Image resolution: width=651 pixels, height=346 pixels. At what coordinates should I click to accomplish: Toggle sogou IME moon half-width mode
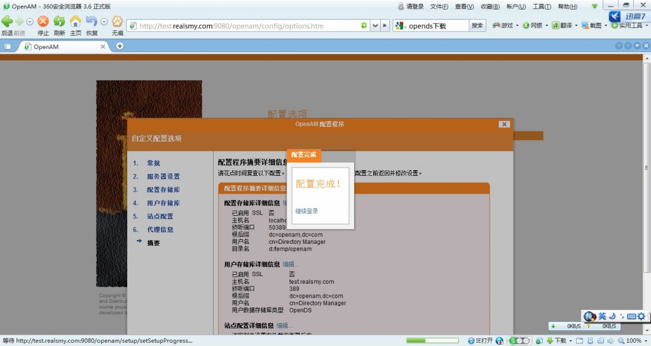click(612, 316)
